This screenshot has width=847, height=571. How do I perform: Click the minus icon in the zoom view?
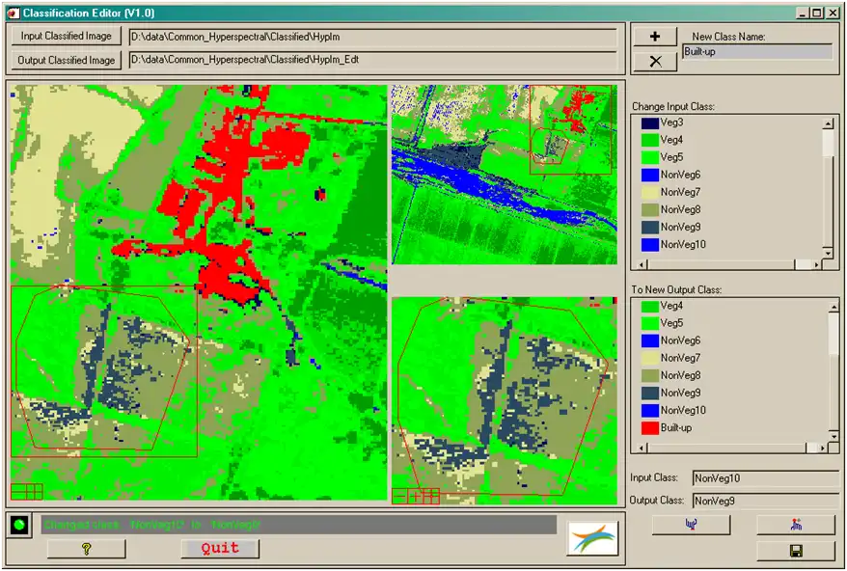click(399, 496)
